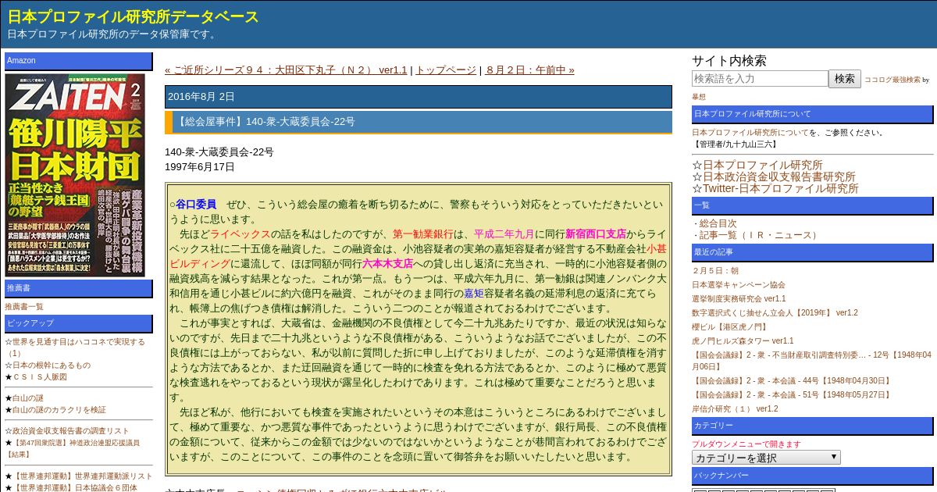The width and height of the screenshot is (937, 492).
Task: Click the 最近の記事 sidebar header
Action: pos(813,252)
